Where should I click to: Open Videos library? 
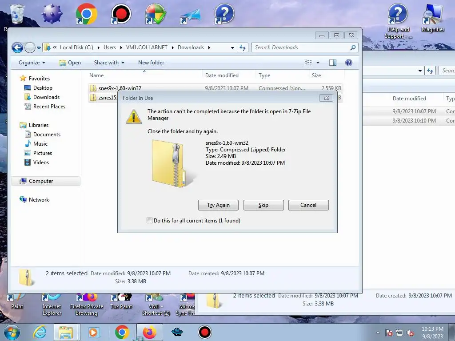point(41,163)
